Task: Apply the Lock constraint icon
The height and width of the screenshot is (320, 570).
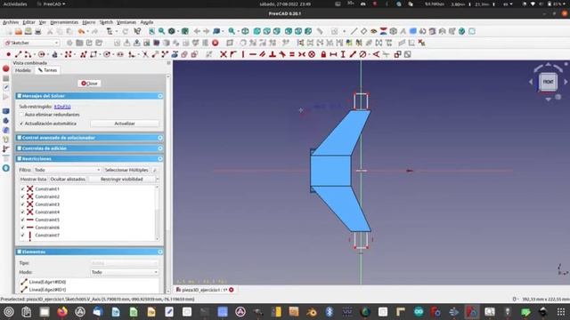Action: point(323,54)
